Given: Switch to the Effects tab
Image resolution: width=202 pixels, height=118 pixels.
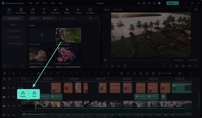Looking at the screenshot, I should (67, 11).
